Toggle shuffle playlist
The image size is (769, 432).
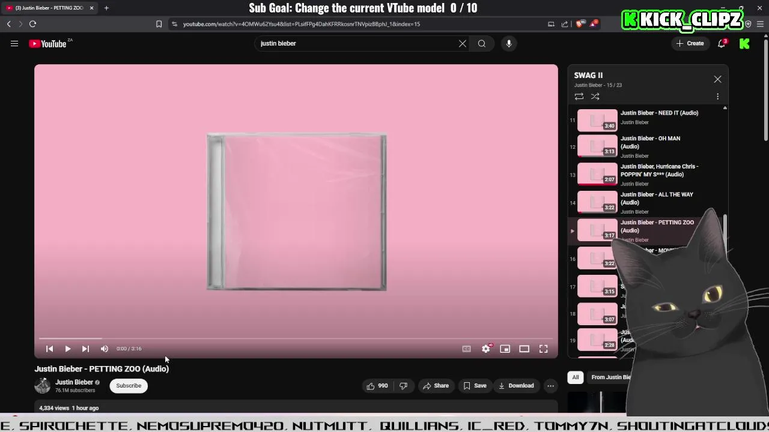point(595,97)
